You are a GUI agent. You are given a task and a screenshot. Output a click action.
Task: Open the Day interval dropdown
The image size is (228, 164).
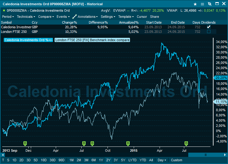pos(162,160)
